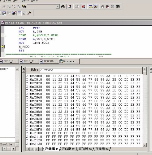Screen dimensions: 152x155
Task: Insert/remove breakpoint hand icon
Action: tap(102, 7)
